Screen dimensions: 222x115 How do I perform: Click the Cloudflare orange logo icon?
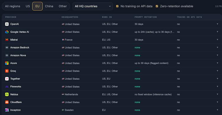point(7,102)
